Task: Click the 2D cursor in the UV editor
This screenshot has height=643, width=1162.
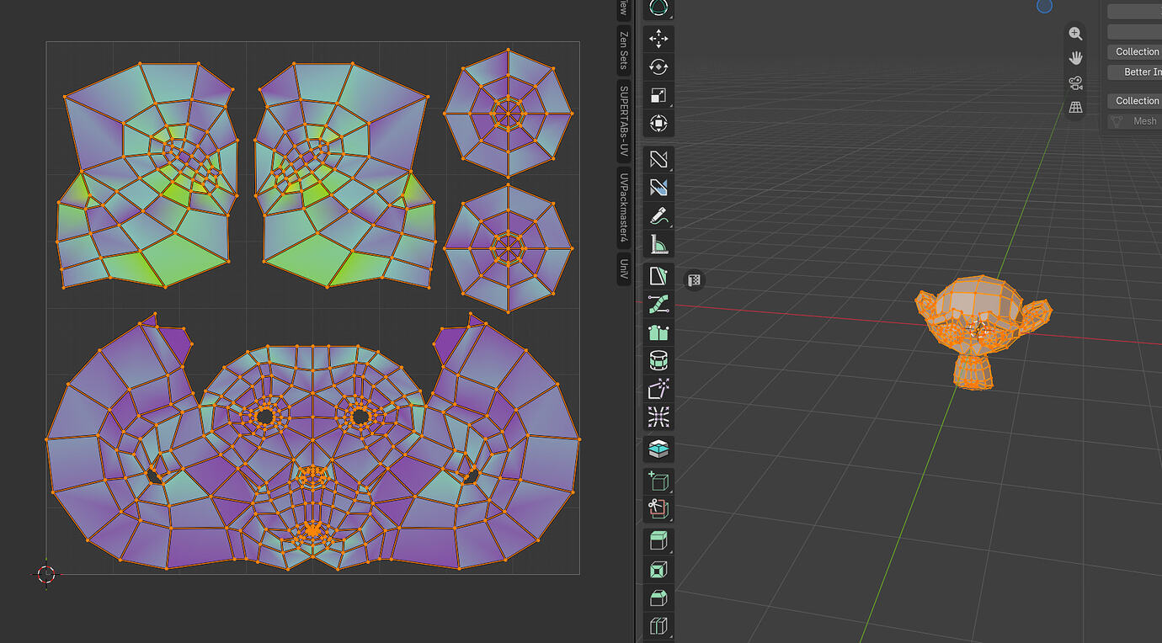Action: 46,574
